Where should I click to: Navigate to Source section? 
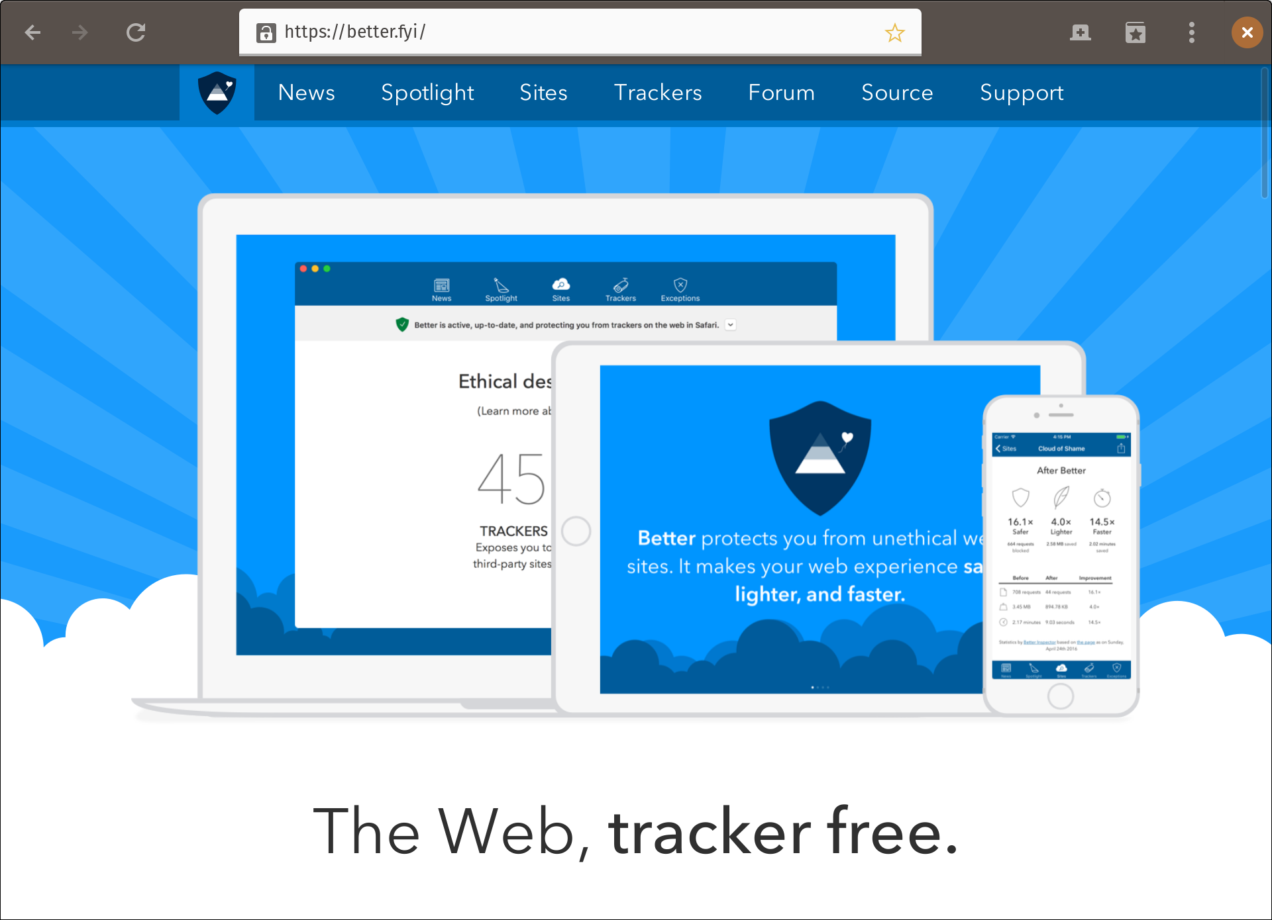click(x=897, y=91)
